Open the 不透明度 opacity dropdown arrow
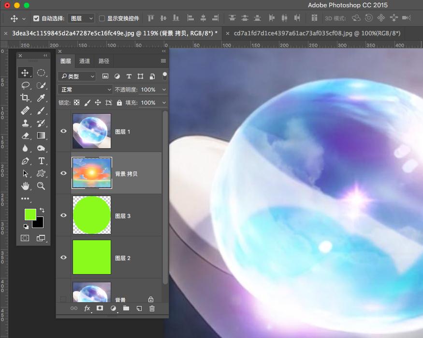 pos(164,90)
